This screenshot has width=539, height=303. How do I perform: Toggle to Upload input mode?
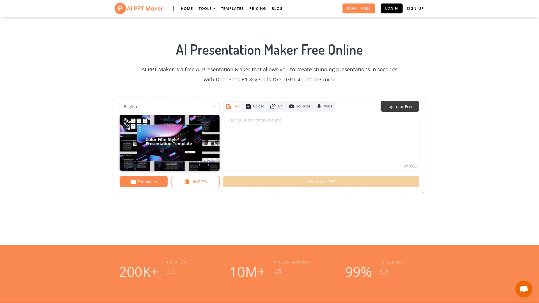(255, 106)
